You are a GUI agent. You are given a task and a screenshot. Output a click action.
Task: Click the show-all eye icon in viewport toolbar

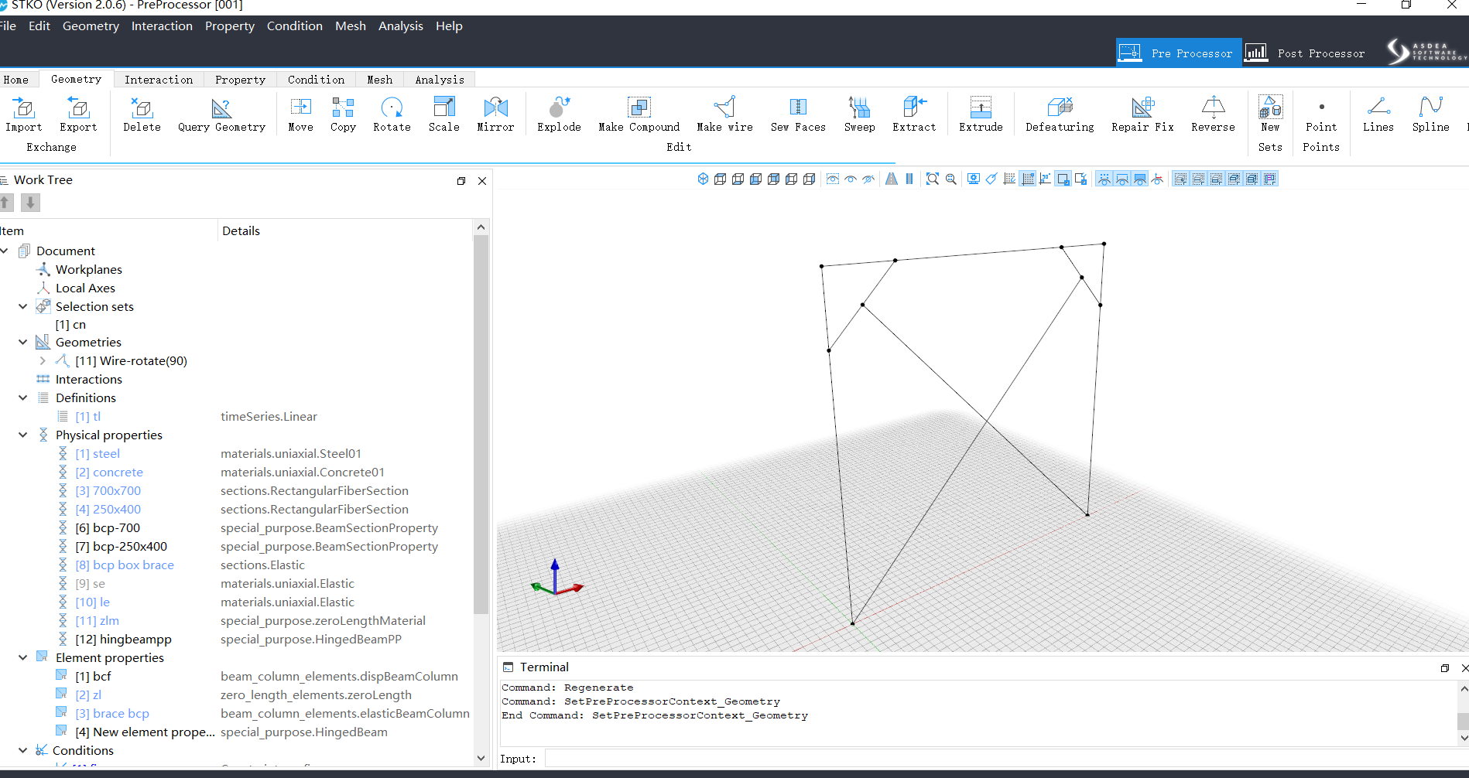click(x=851, y=179)
